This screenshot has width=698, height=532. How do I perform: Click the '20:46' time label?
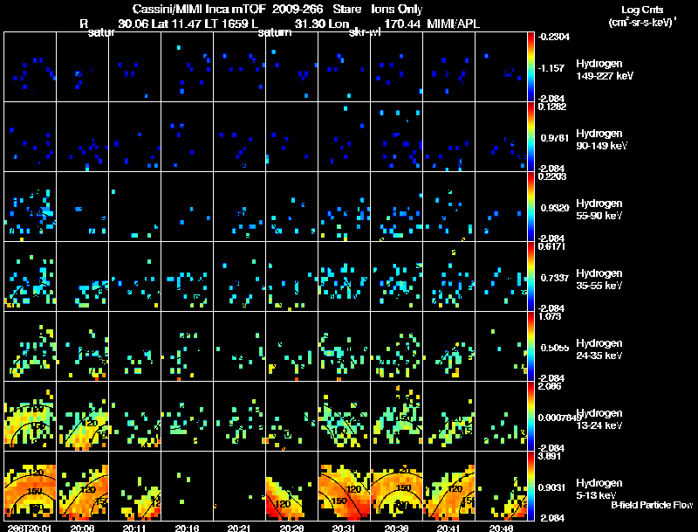click(x=501, y=528)
